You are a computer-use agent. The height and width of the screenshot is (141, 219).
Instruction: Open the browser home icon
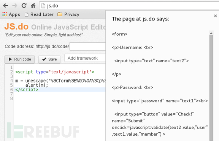[x=33, y=6]
